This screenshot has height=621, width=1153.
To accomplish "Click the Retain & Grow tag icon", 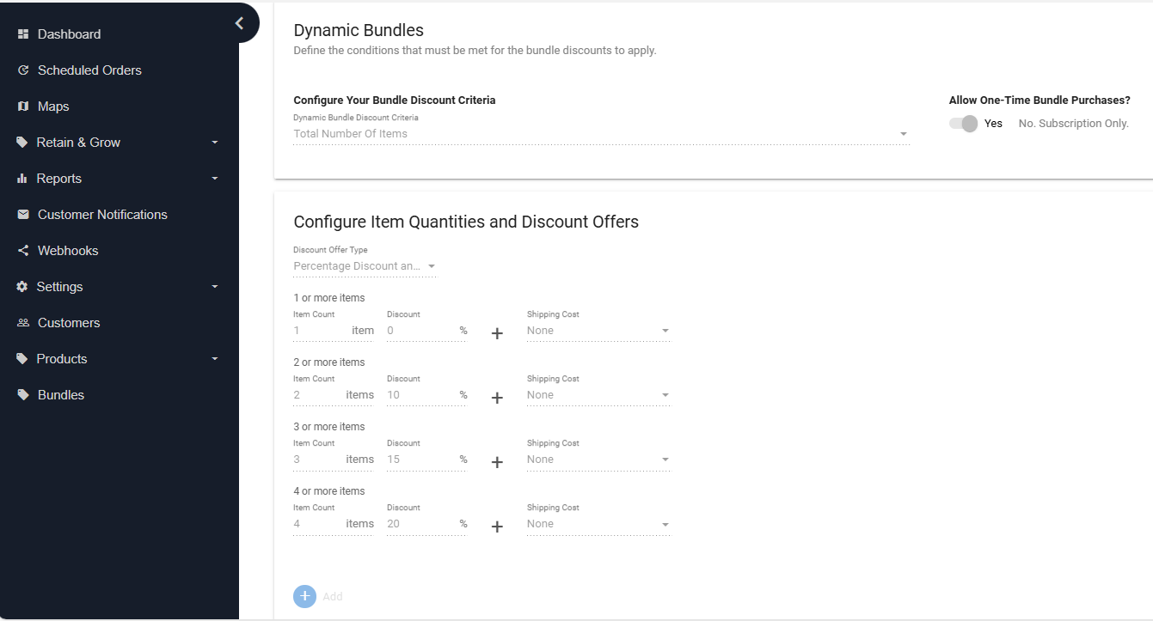I will (x=22, y=143).
